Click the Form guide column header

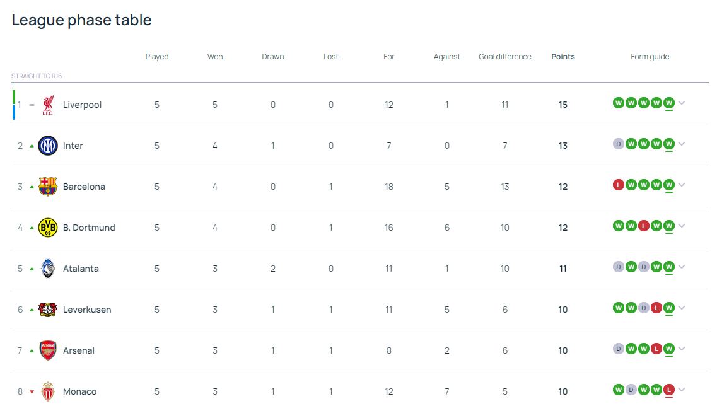pyautogui.click(x=650, y=57)
